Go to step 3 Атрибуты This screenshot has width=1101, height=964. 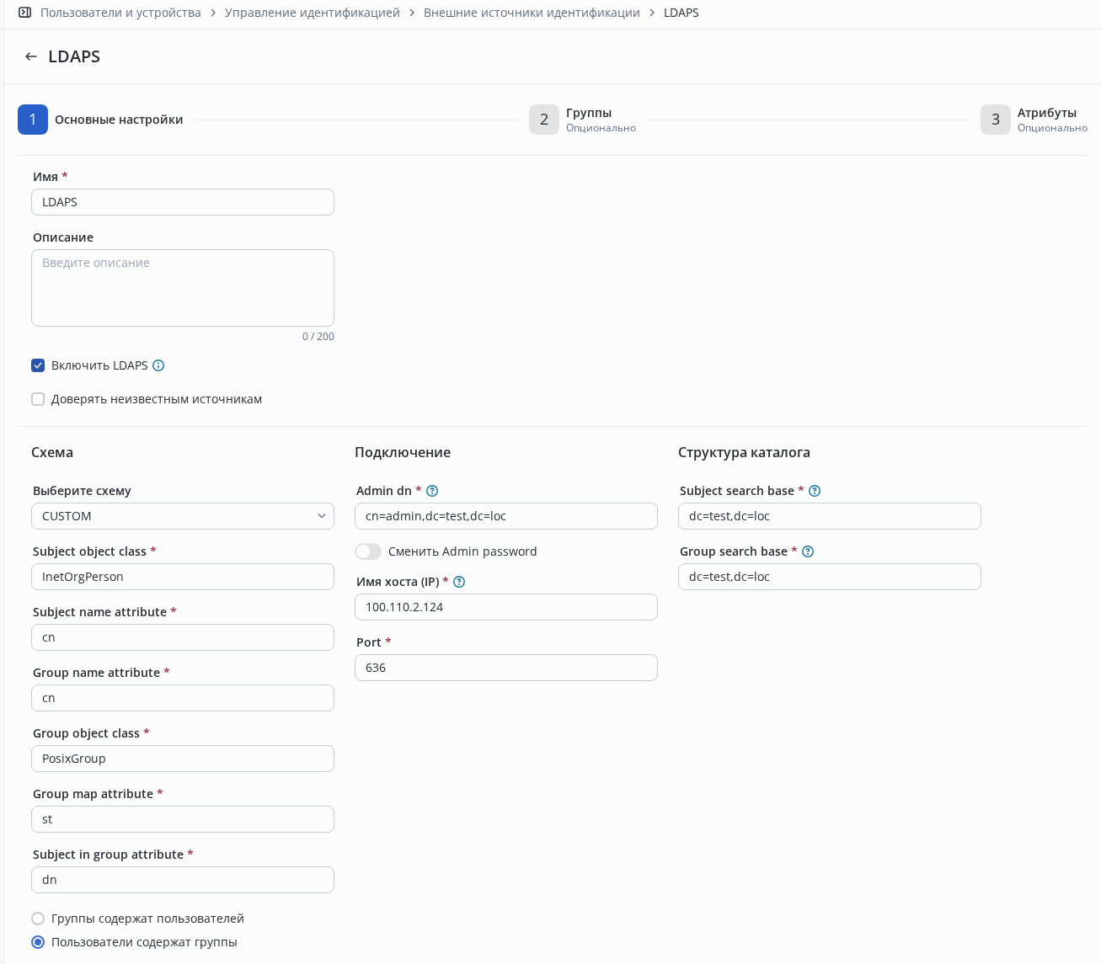pyautogui.click(x=996, y=120)
